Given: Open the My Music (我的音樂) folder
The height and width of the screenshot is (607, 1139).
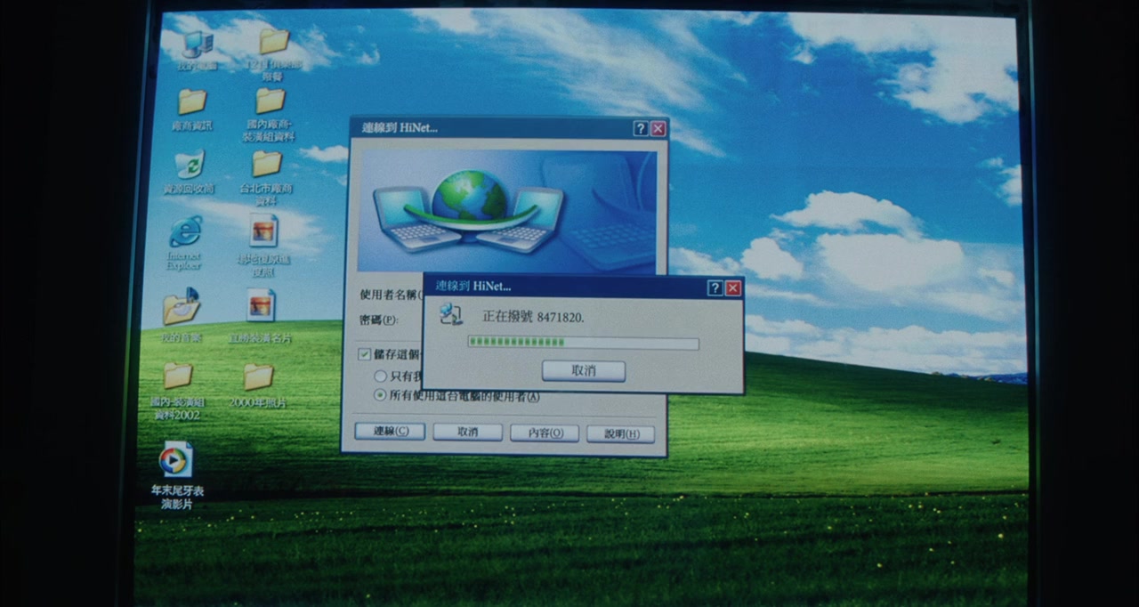Looking at the screenshot, I should coord(182,310).
